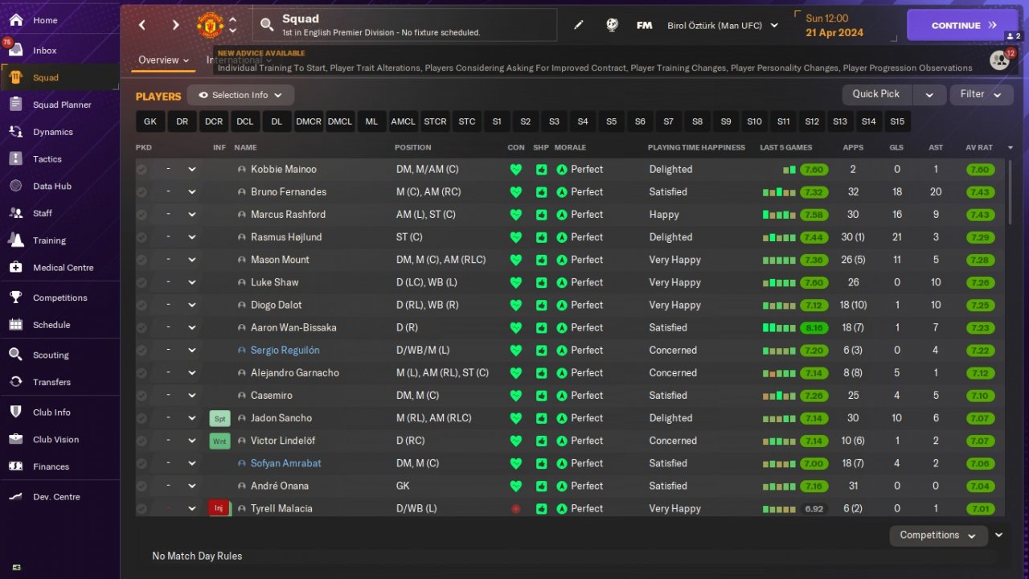Image resolution: width=1029 pixels, height=579 pixels.
Task: Click Marcus Rashford's match sharpness icon
Action: [542, 215]
